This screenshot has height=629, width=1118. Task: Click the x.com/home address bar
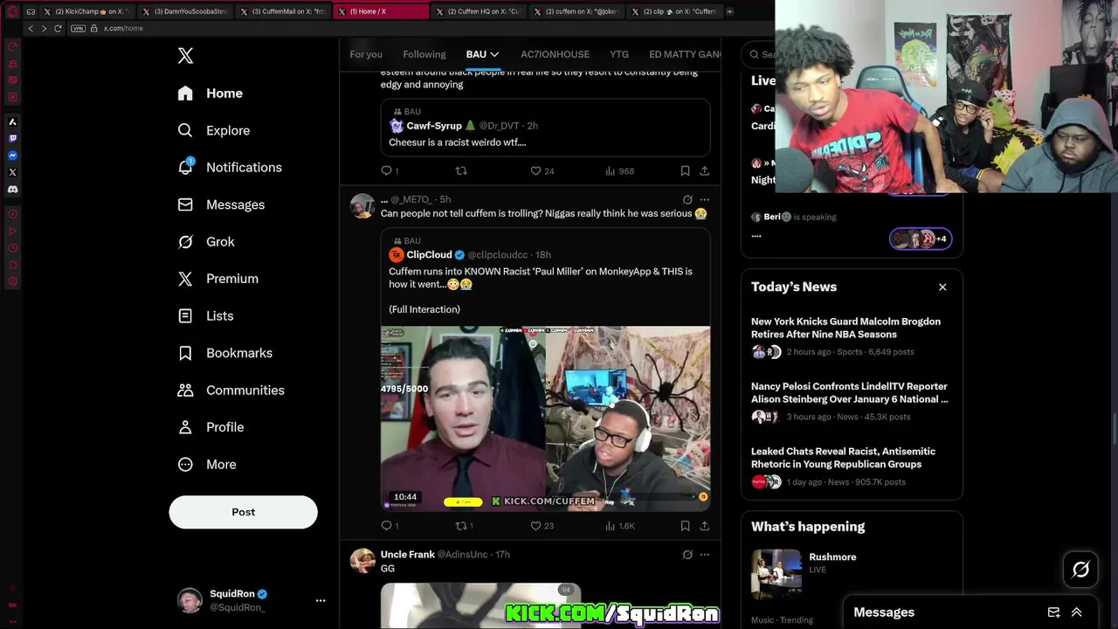point(123,28)
